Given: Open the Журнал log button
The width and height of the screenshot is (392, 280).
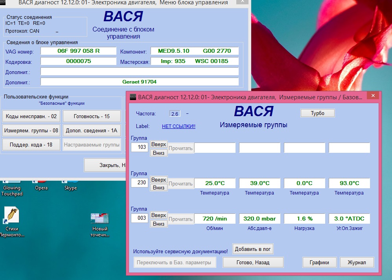Looking at the screenshot, I should 357,262.
